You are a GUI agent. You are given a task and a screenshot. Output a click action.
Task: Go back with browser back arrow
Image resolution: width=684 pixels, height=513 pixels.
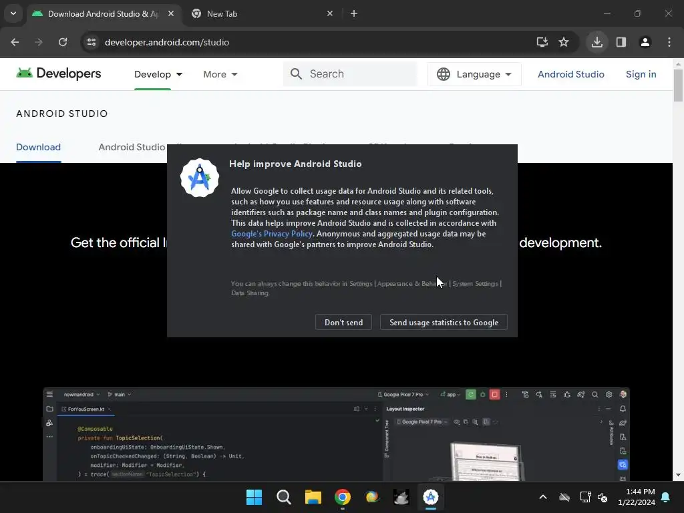15,42
